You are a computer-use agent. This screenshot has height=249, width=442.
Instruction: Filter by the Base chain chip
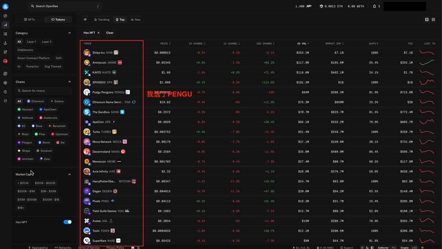click(x=37, y=126)
